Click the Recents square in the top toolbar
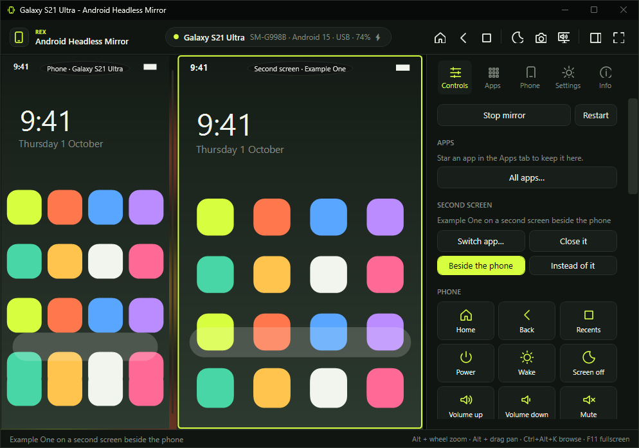Image resolution: width=639 pixels, height=448 pixels. click(x=486, y=38)
